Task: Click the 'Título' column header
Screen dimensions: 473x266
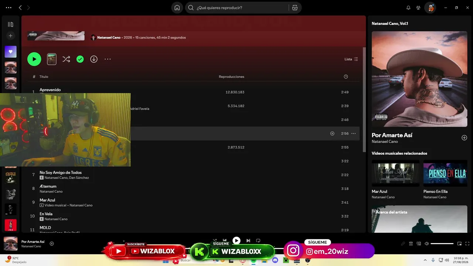Action: pos(44,77)
